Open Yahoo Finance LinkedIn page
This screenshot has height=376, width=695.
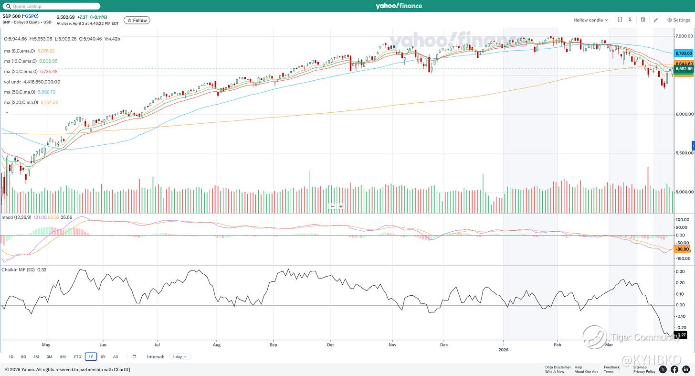[686, 369]
